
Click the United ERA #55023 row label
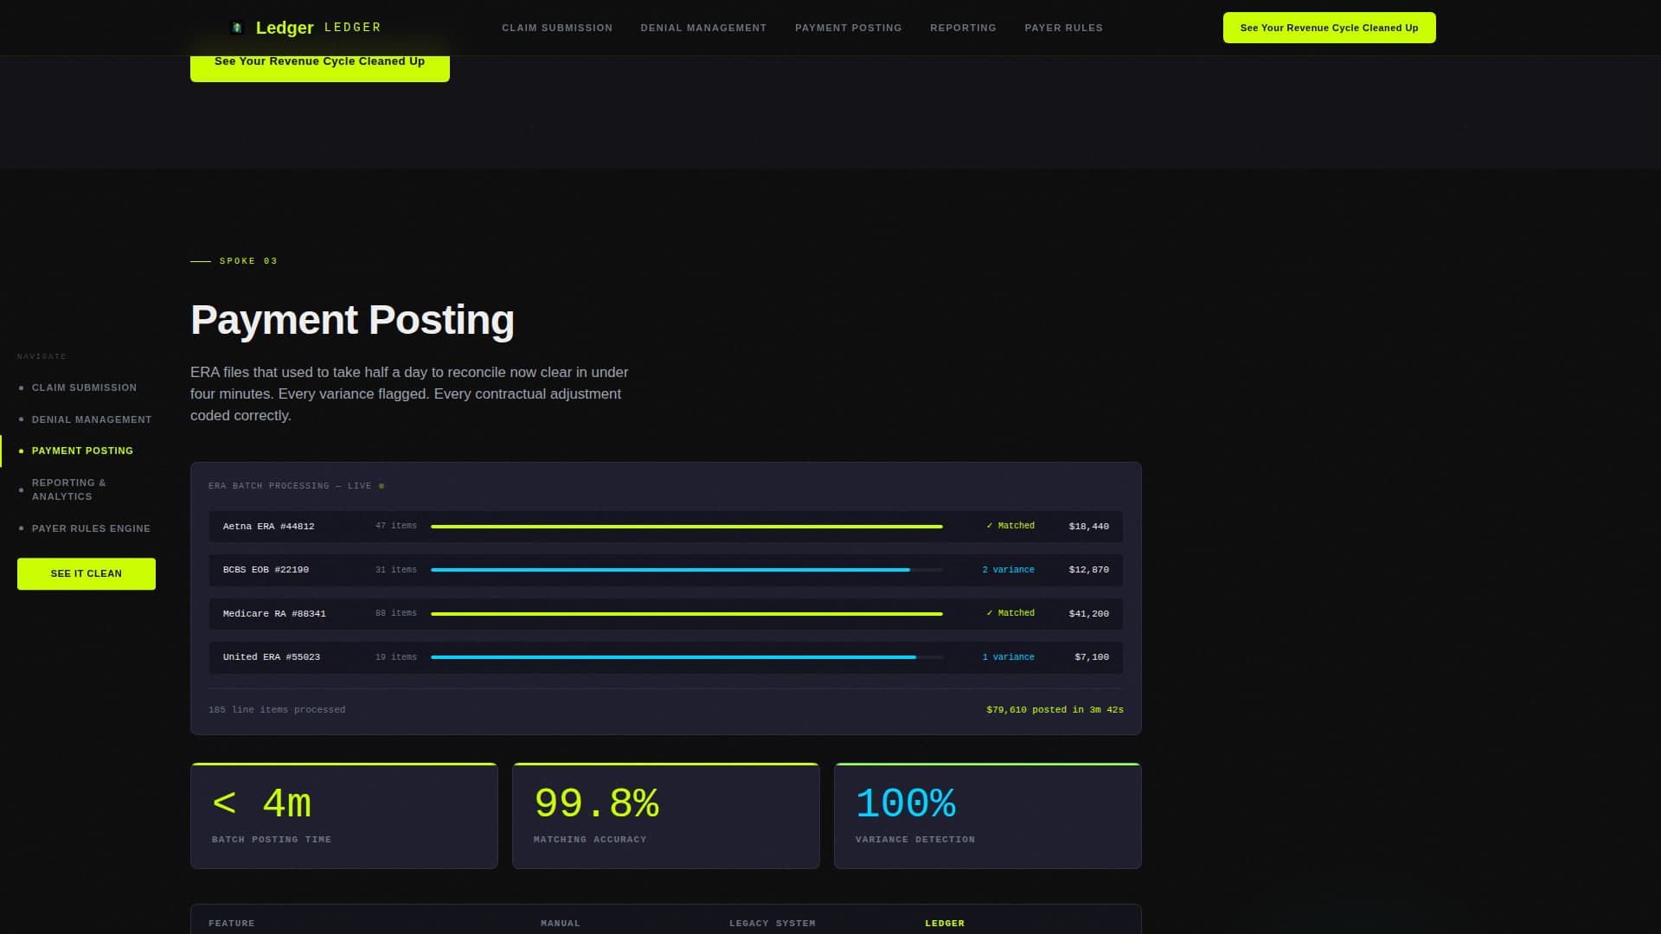[x=272, y=657]
